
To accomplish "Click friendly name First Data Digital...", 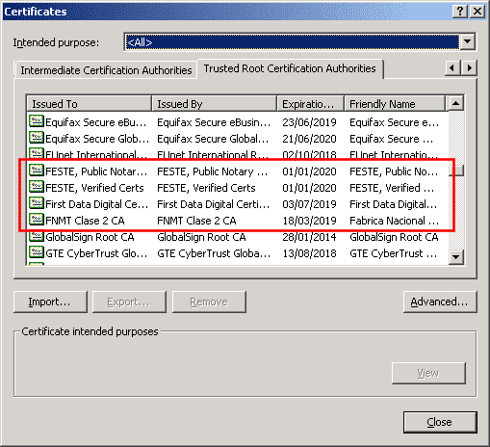I will (x=394, y=204).
